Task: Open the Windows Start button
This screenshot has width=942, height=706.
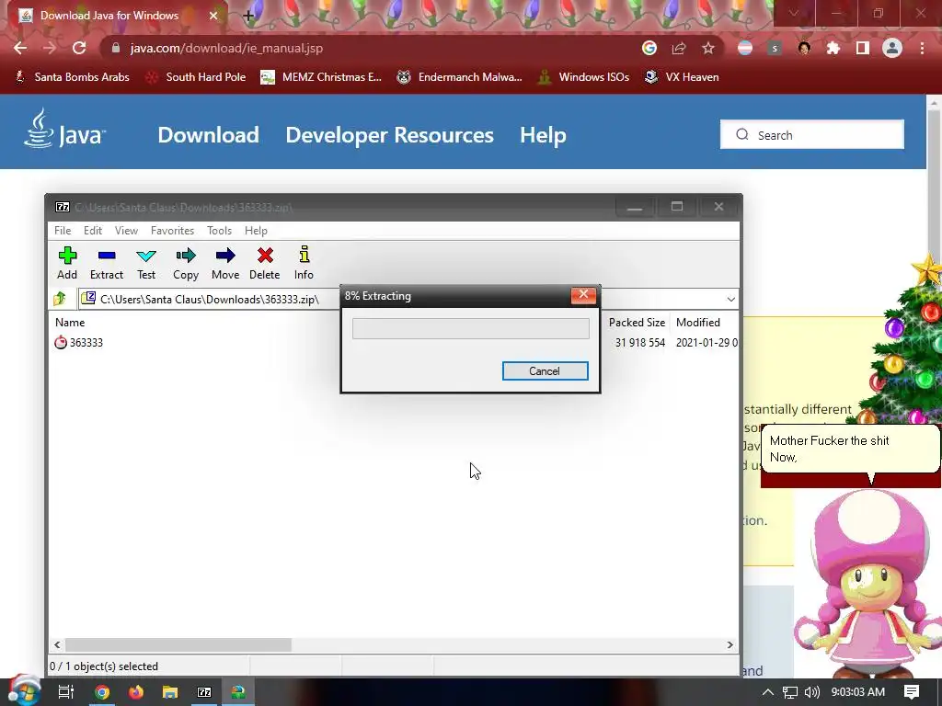Action: pyautogui.click(x=24, y=691)
